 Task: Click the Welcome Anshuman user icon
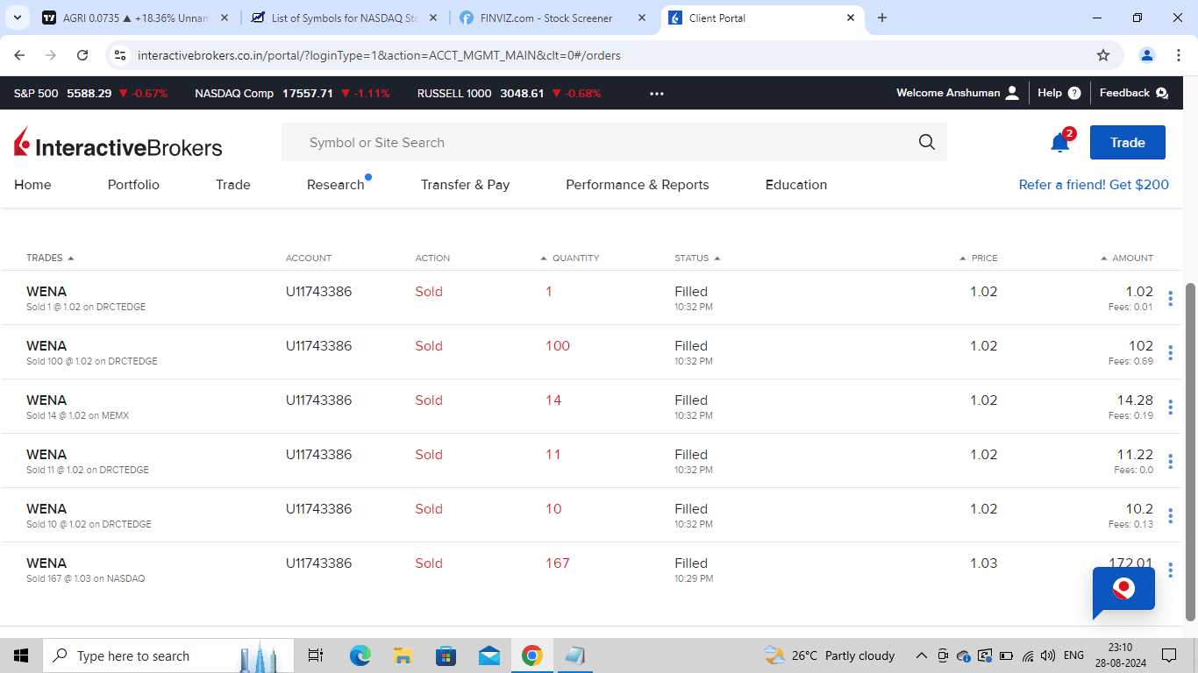pyautogui.click(x=1012, y=93)
